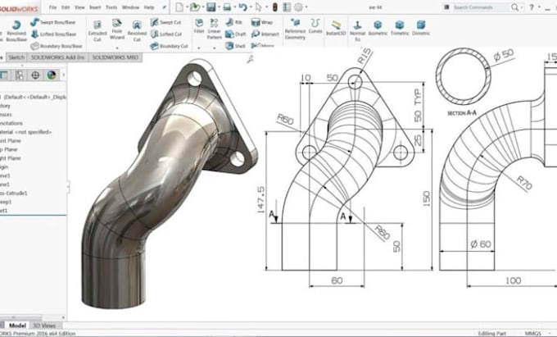Image resolution: width=557 pixels, height=337 pixels.
Task: Switch to Isometric view
Action: pos(378,28)
